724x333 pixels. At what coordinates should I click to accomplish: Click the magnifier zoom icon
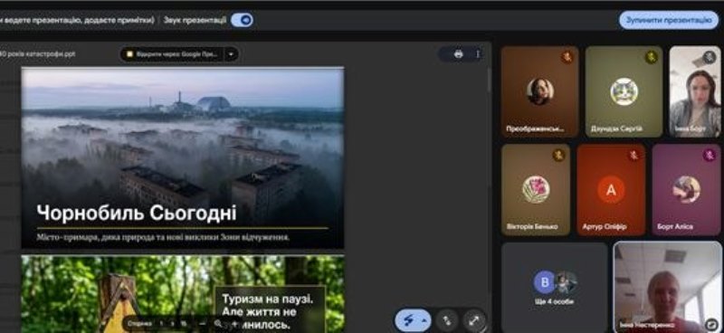point(217,323)
